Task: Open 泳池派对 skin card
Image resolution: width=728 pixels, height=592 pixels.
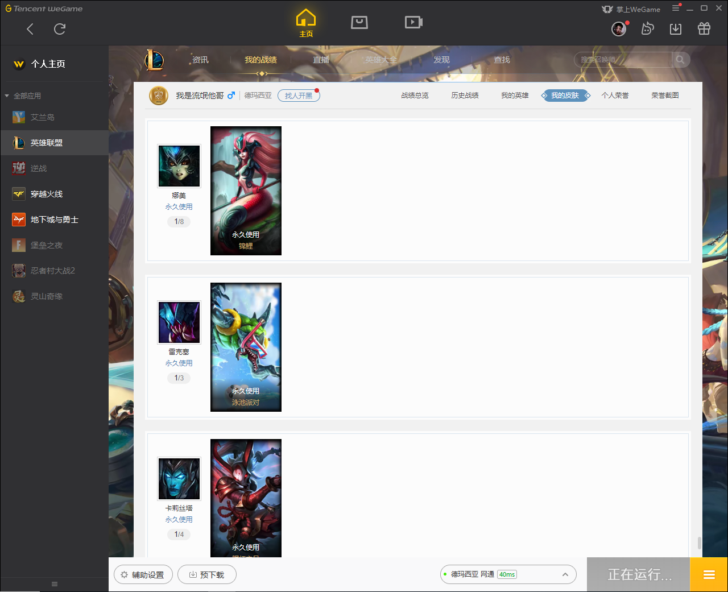Action: coord(246,347)
